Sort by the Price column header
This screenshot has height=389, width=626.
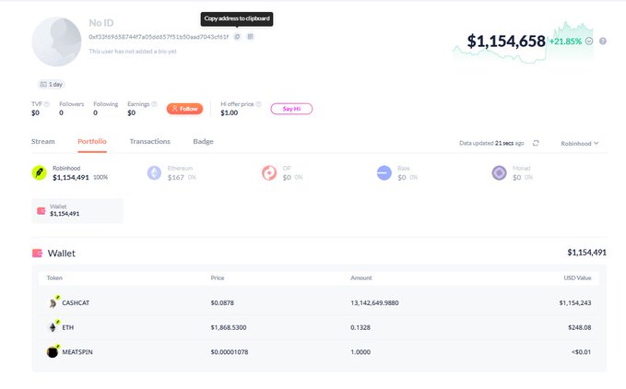[x=218, y=277]
